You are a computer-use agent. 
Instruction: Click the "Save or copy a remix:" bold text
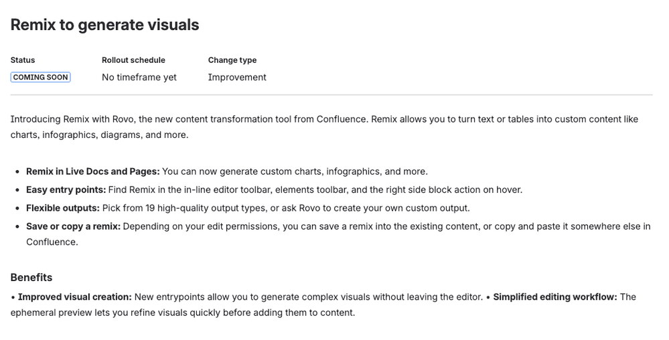[73, 226]
